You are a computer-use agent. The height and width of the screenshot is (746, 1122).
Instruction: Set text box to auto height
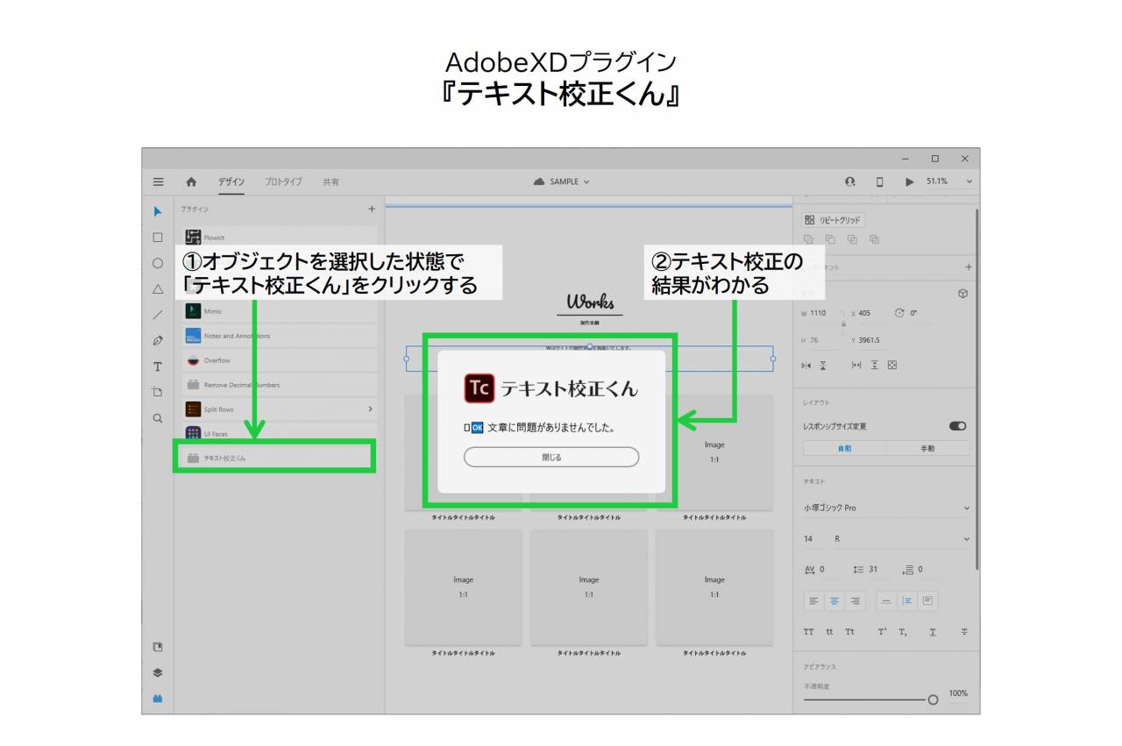907,600
